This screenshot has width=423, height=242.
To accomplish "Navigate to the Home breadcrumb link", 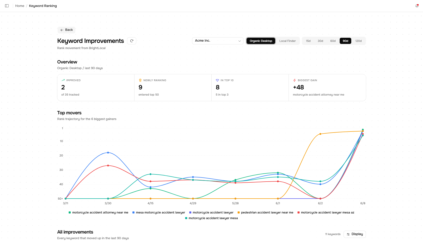I will click(x=20, y=6).
